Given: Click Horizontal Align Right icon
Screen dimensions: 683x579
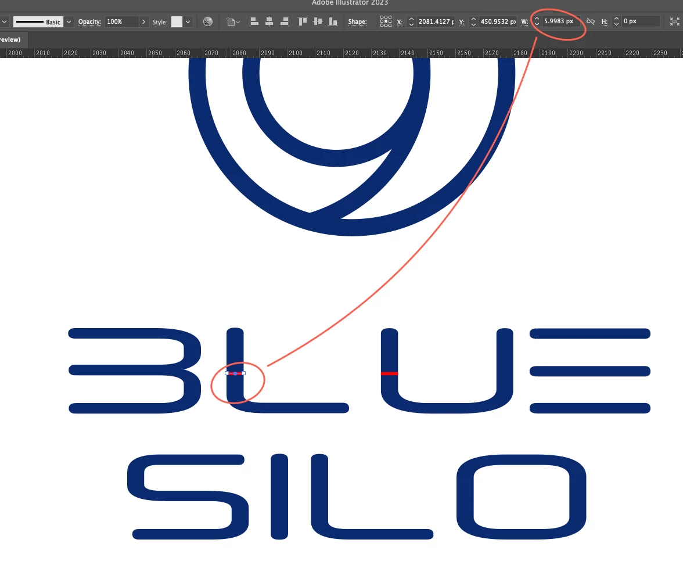Looking at the screenshot, I should click(285, 21).
